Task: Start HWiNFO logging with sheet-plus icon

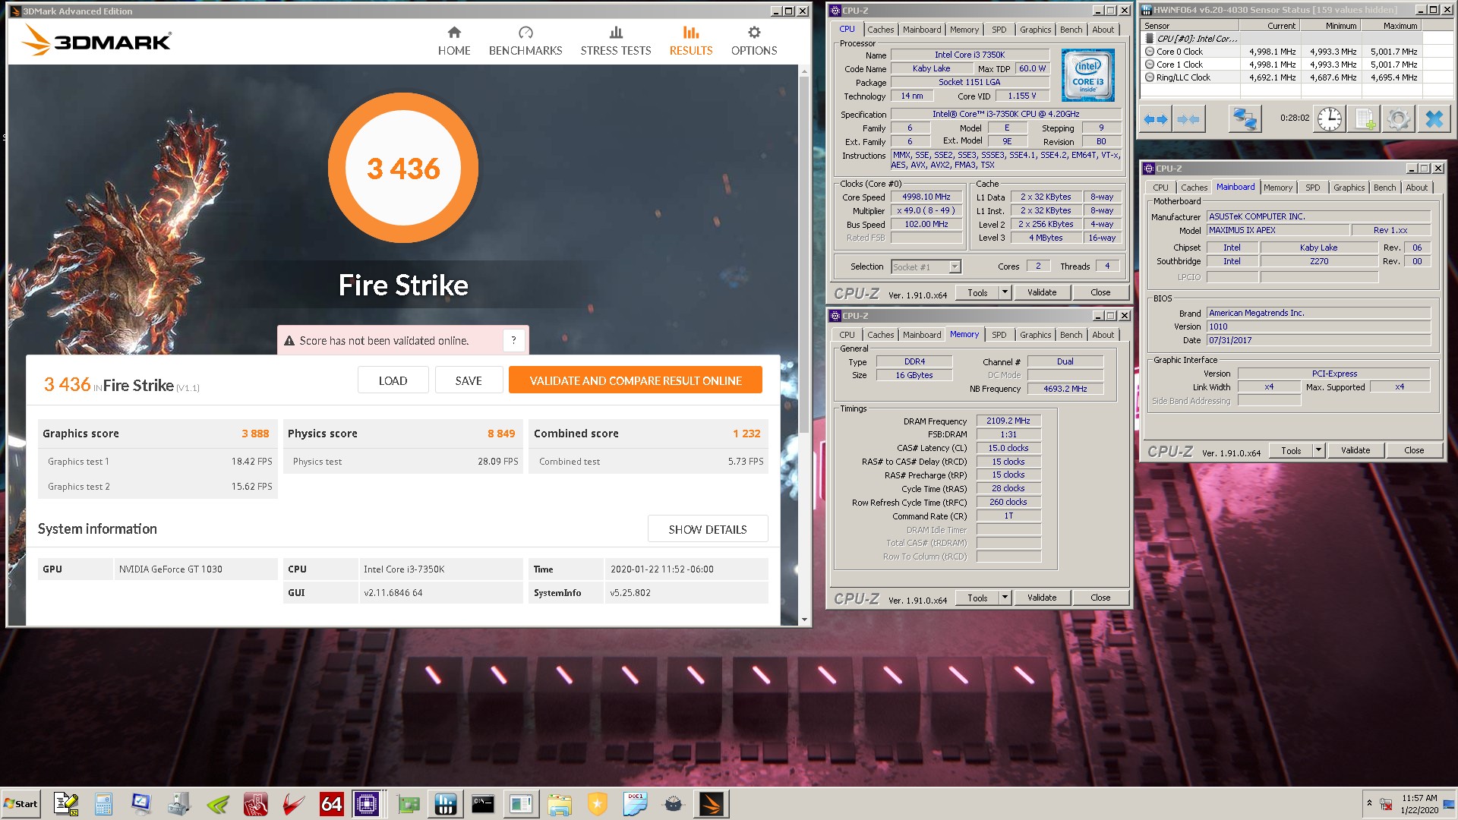Action: (1366, 120)
